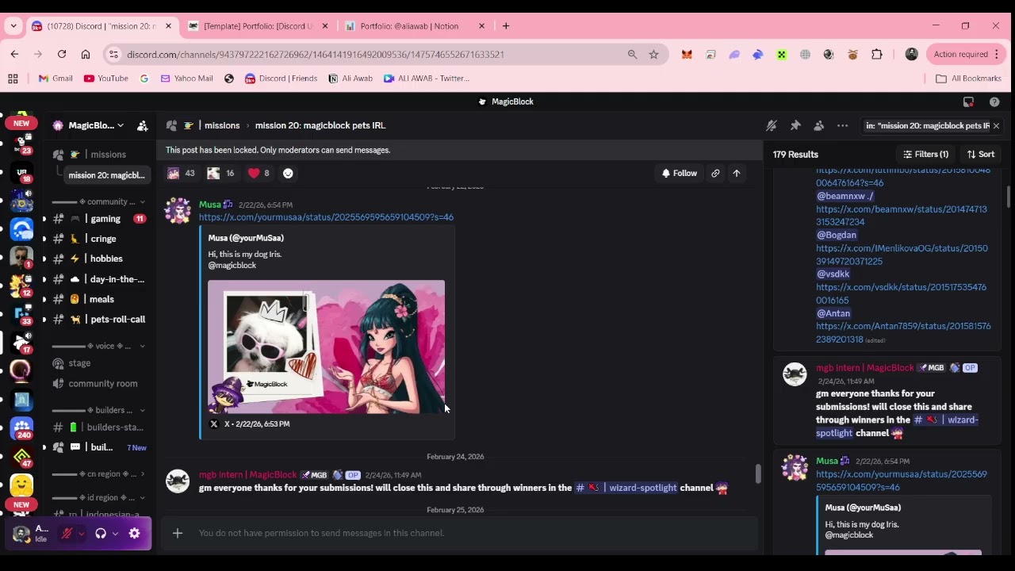The image size is (1015, 571).
Task: Open Filters (1) in search results
Action: coord(925,155)
